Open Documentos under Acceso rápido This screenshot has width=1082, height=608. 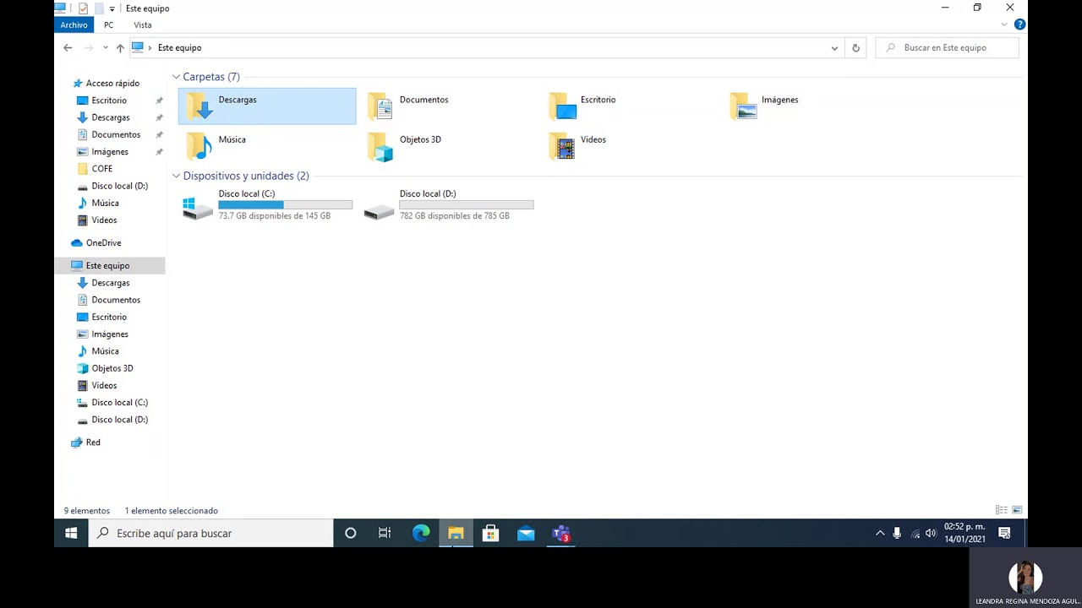[x=116, y=134]
